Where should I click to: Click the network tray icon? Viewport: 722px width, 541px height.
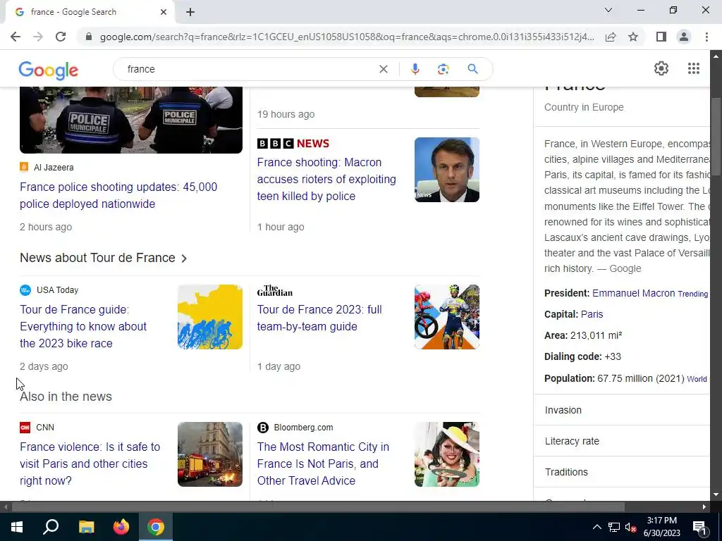(x=614, y=527)
